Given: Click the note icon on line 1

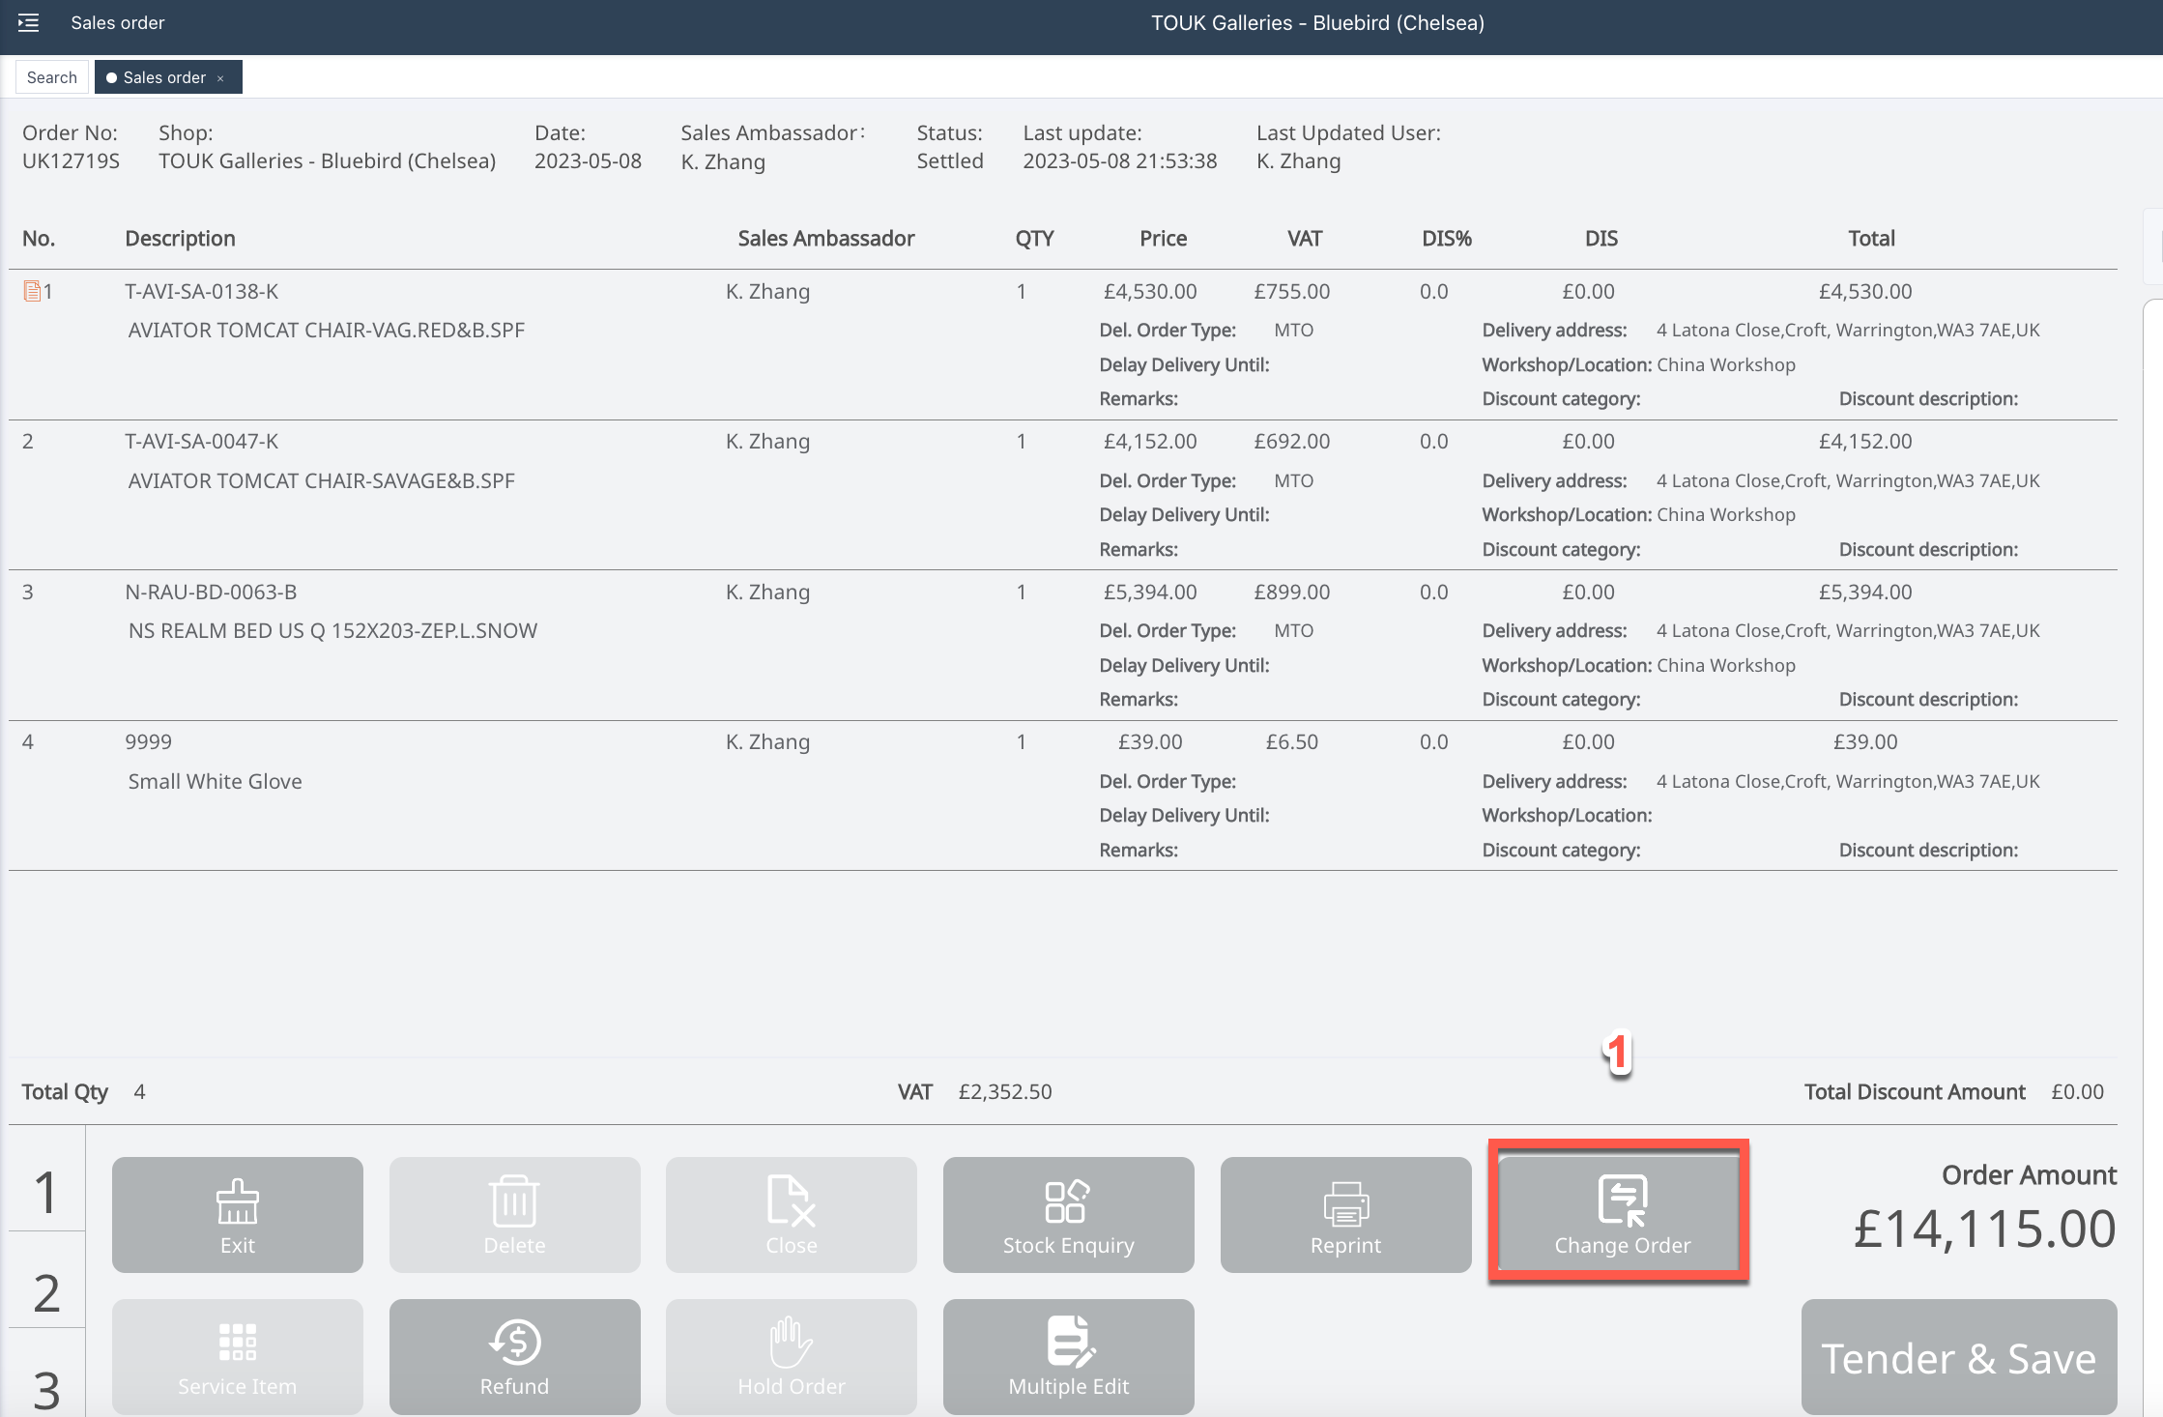Looking at the screenshot, I should [32, 291].
